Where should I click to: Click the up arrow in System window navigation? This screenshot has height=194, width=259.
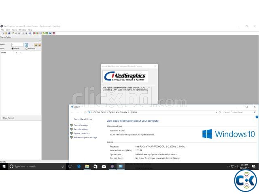85,112
